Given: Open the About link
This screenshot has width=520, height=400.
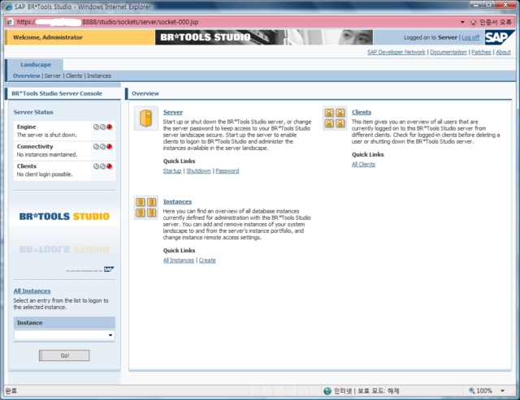Looking at the screenshot, I should (x=504, y=52).
